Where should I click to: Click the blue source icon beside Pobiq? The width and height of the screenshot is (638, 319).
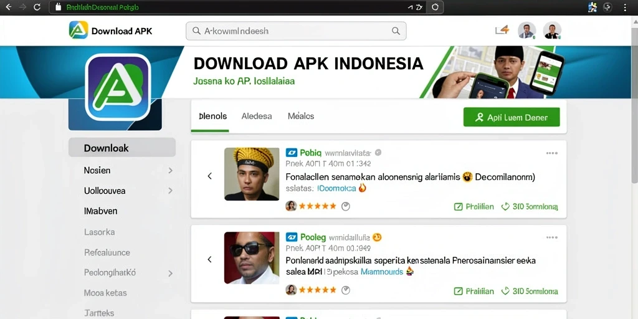click(292, 153)
